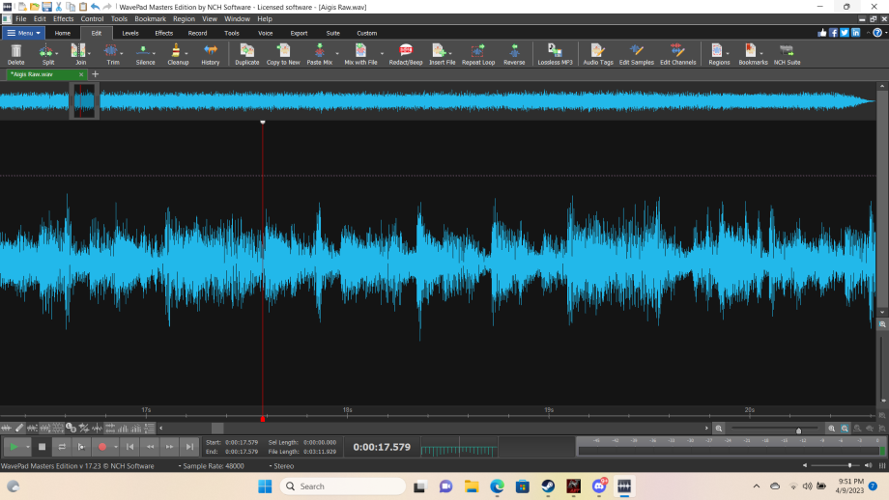Click the Trim tool icon
Viewport: 889px width, 500px height.
[x=111, y=54]
